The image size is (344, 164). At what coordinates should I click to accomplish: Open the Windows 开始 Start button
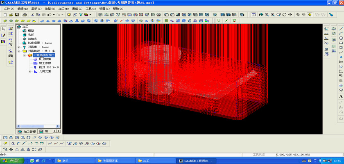click(12, 161)
